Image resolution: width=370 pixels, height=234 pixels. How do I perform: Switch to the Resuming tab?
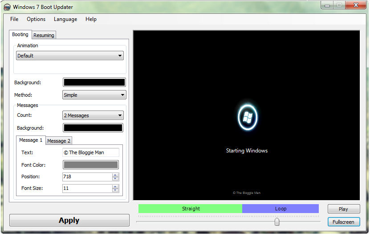[44, 35]
